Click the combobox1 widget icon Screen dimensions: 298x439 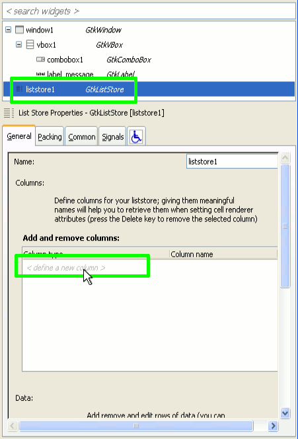pos(40,60)
